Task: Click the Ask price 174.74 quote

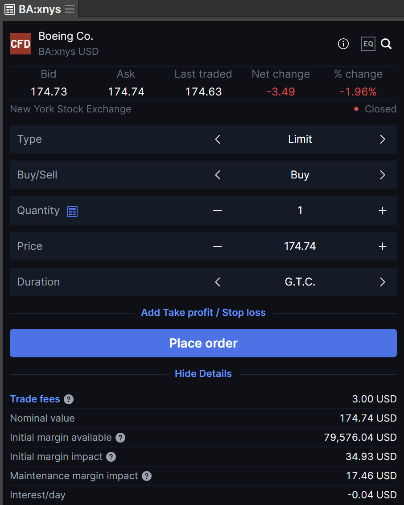Action: (x=126, y=92)
